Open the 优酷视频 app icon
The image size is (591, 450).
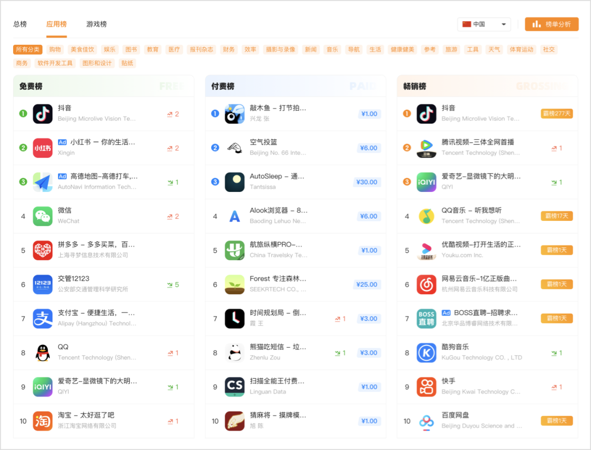(x=426, y=250)
